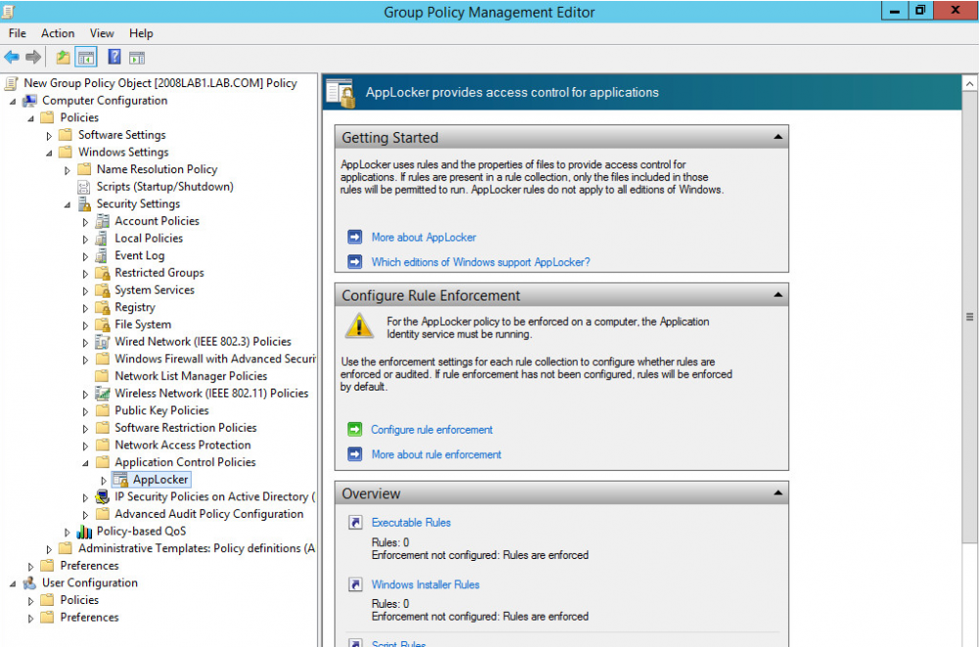The width and height of the screenshot is (979, 647).
Task: Click the Wireless Network policies icon
Action: point(103,393)
